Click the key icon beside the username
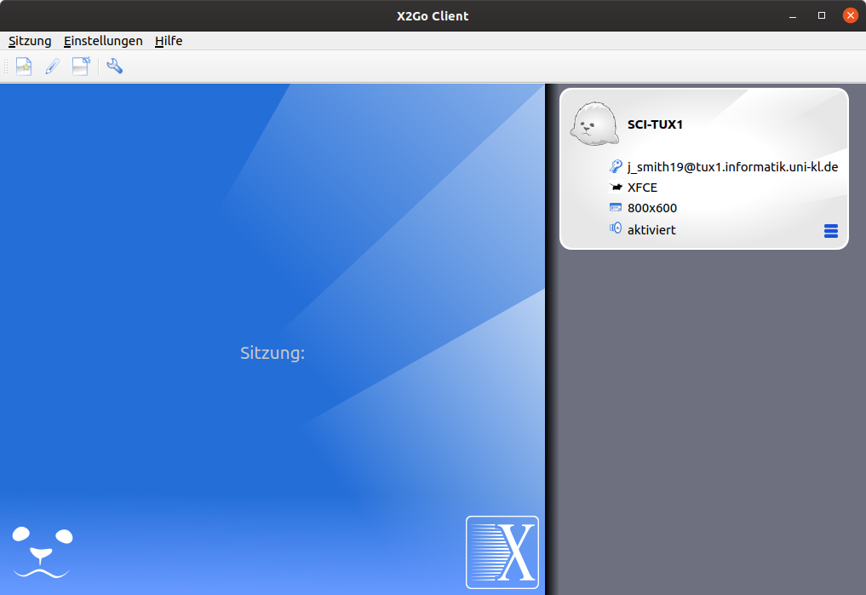Screen dimensions: 866x595 click(x=616, y=167)
